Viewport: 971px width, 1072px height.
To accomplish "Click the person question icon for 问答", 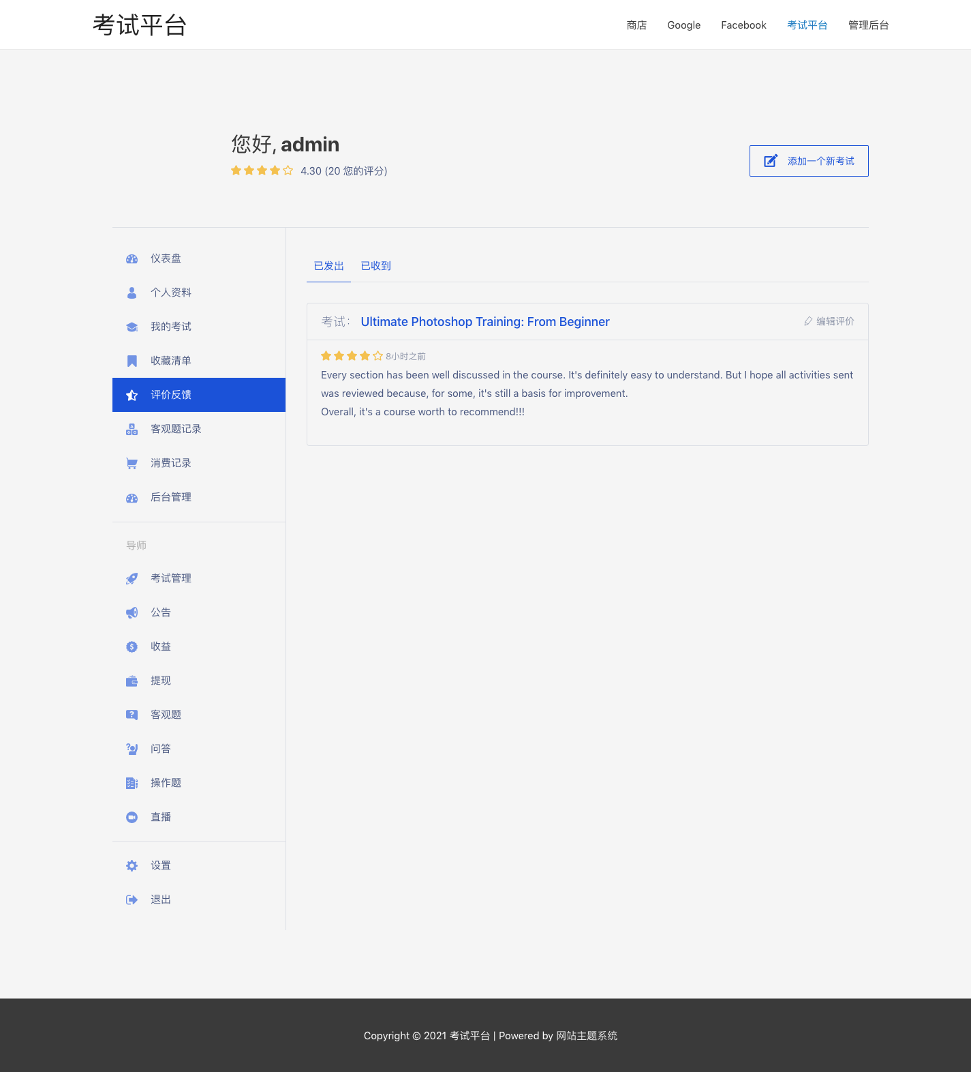I will click(x=132, y=749).
